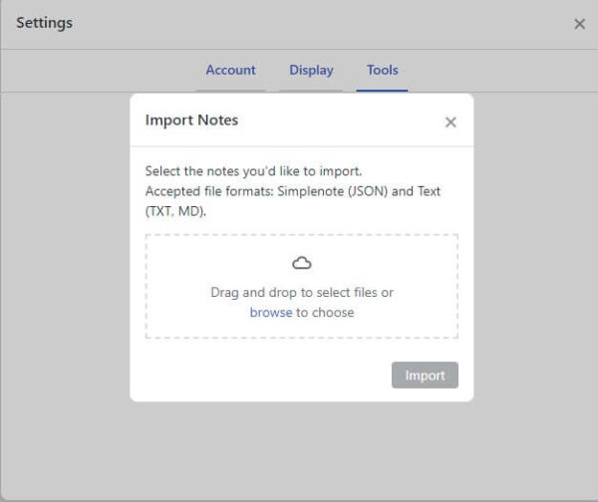Click the Import Notes dialog title
The height and width of the screenshot is (502, 598).
click(191, 121)
